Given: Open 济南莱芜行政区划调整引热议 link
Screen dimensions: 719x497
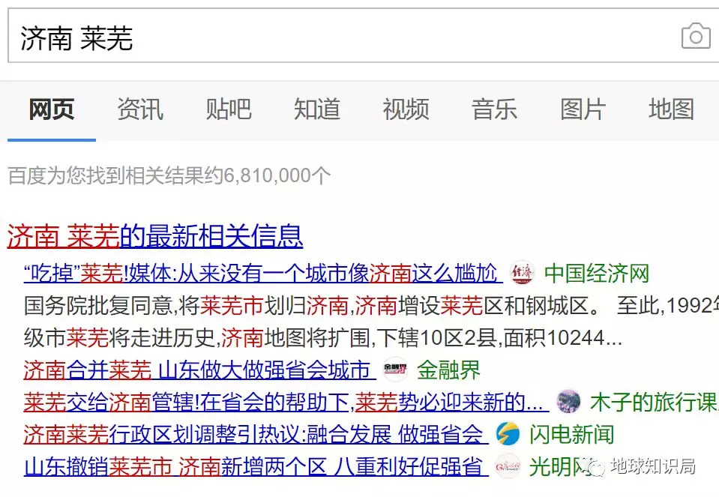Looking at the screenshot, I should pyautogui.click(x=256, y=434).
